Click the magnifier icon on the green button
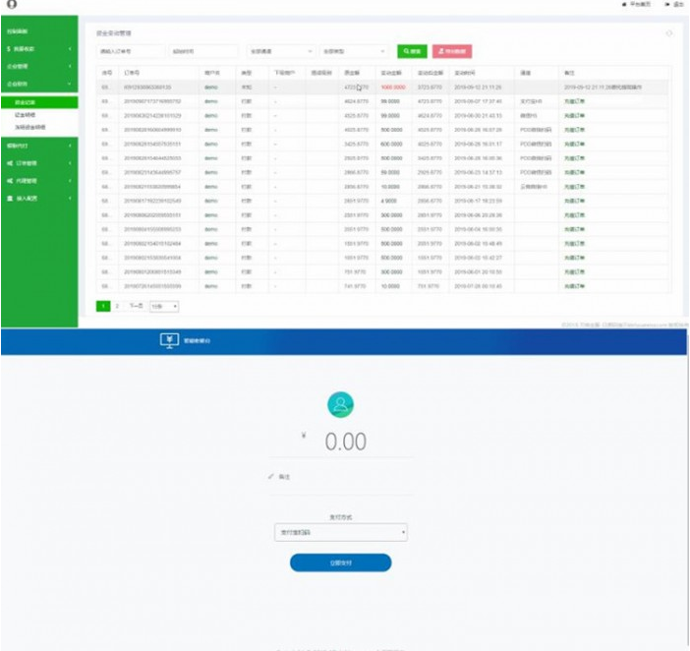 coord(406,51)
